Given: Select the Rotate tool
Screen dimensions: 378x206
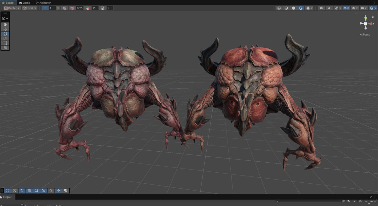Looking at the screenshot, I should (x=5, y=34).
